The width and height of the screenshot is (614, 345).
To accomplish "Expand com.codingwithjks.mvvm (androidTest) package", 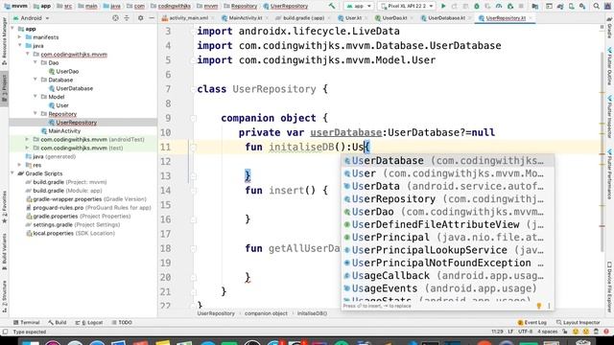I will [x=28, y=139].
